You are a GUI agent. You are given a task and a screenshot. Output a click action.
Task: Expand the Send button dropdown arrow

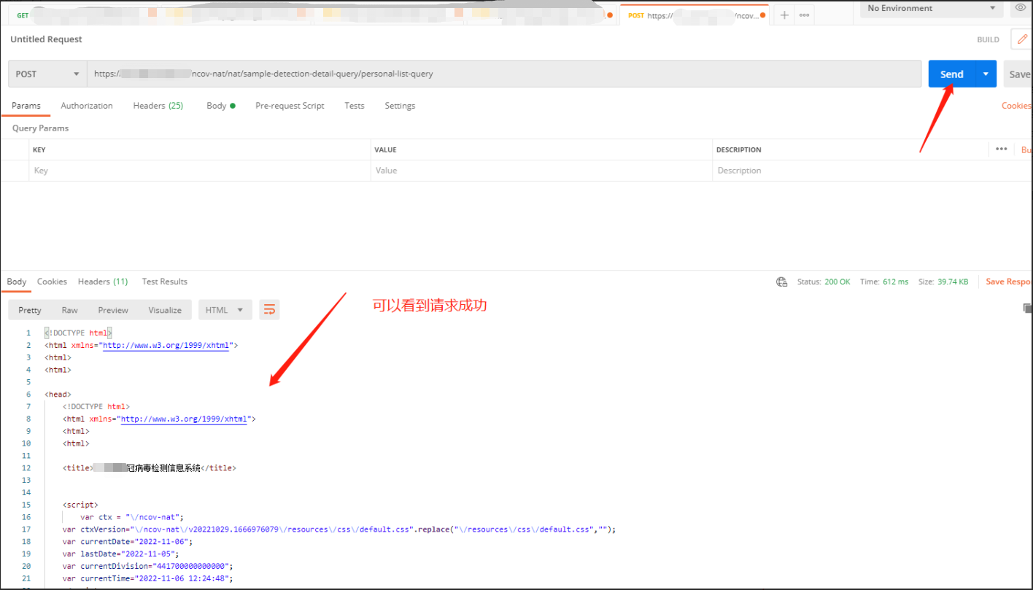coord(986,74)
